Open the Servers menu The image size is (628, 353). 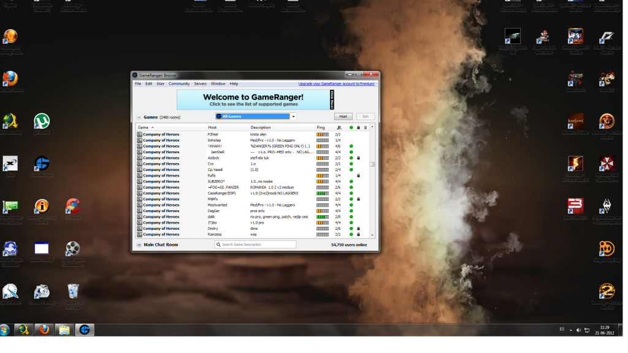tap(201, 83)
